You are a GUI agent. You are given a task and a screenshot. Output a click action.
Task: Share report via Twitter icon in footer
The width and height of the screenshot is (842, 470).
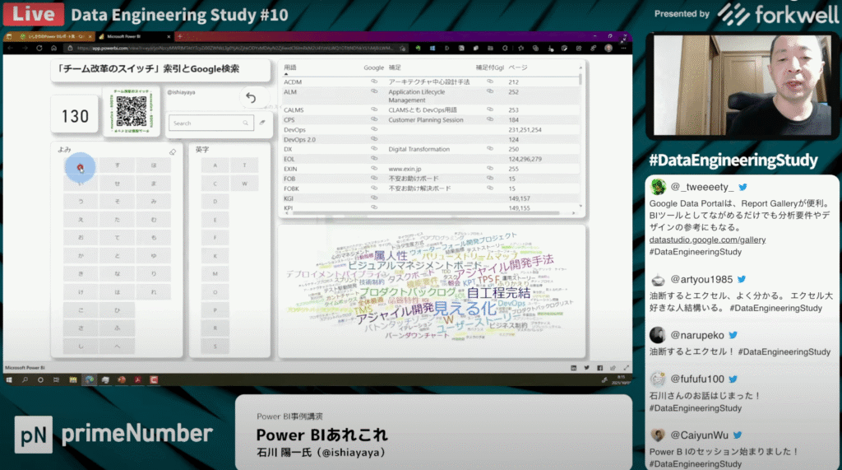[586, 367]
